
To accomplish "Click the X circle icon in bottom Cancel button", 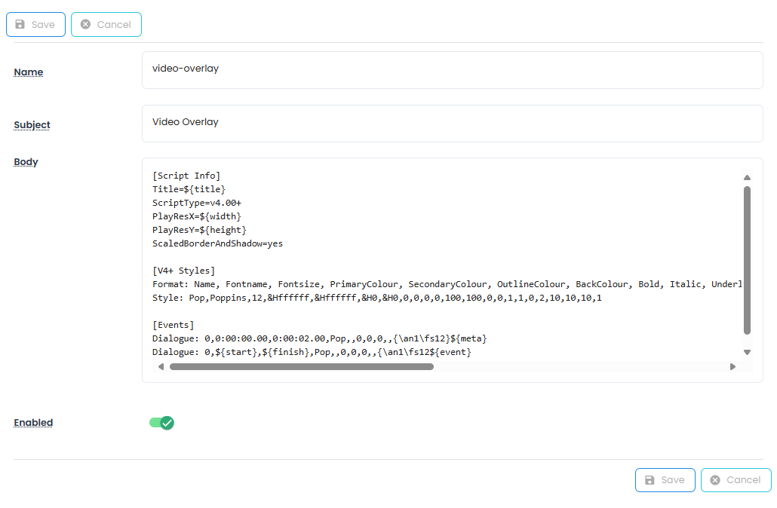I will (715, 480).
